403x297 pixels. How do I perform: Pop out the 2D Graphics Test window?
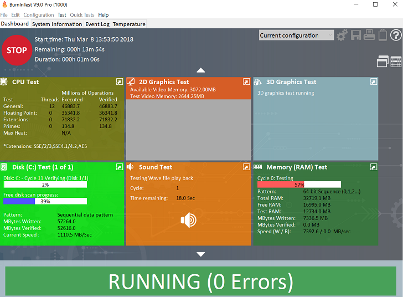click(x=246, y=81)
